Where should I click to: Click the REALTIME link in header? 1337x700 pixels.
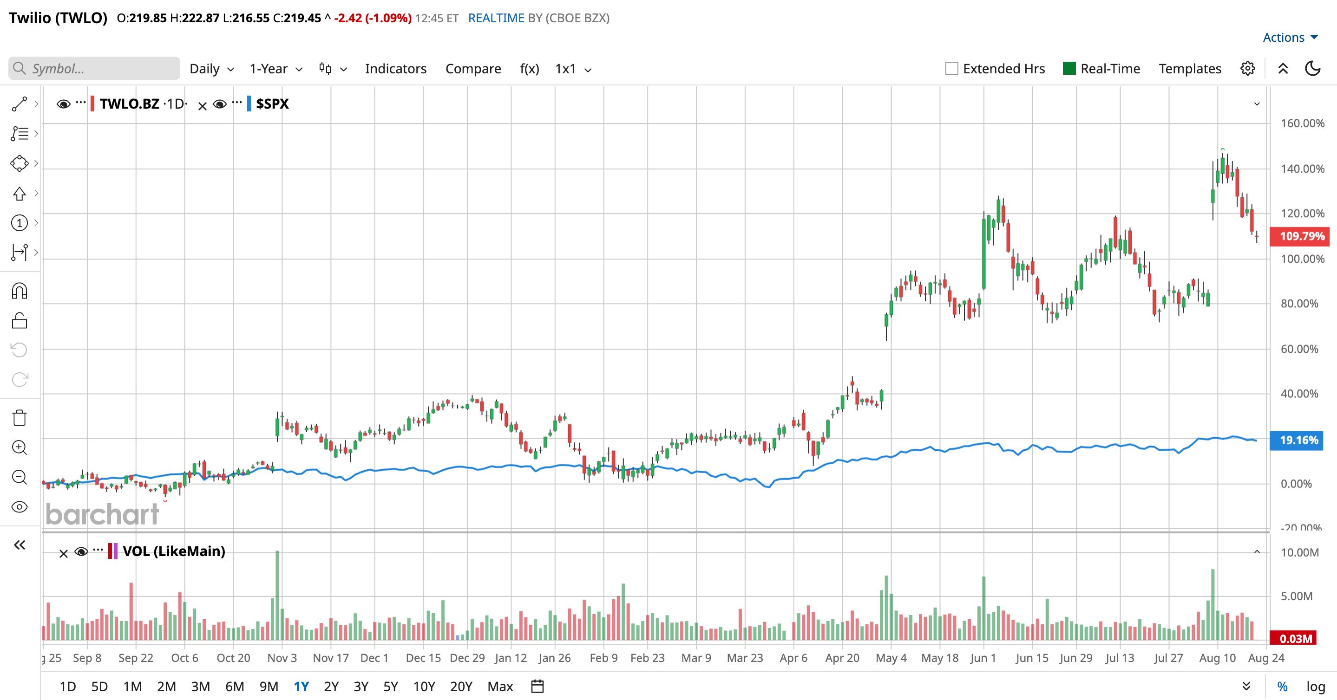(496, 18)
